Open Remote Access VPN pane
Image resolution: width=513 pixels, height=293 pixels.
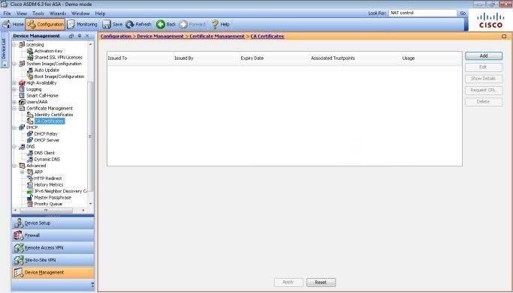(53, 247)
